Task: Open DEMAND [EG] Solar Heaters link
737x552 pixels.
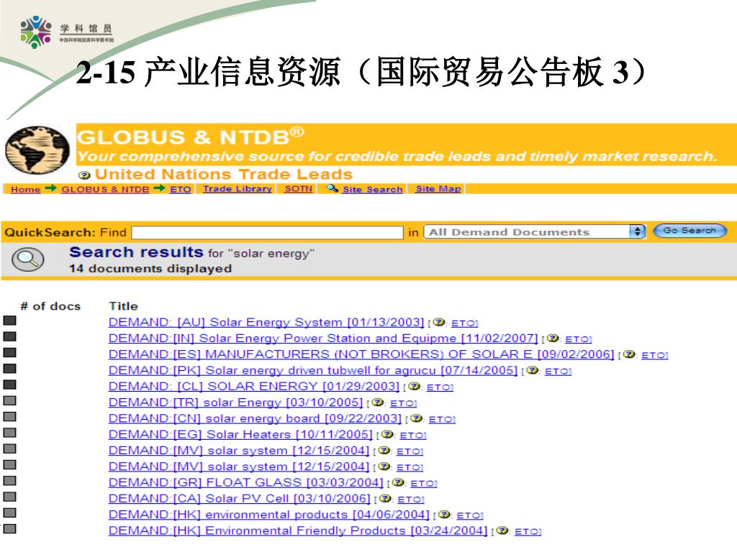Action: (x=240, y=435)
